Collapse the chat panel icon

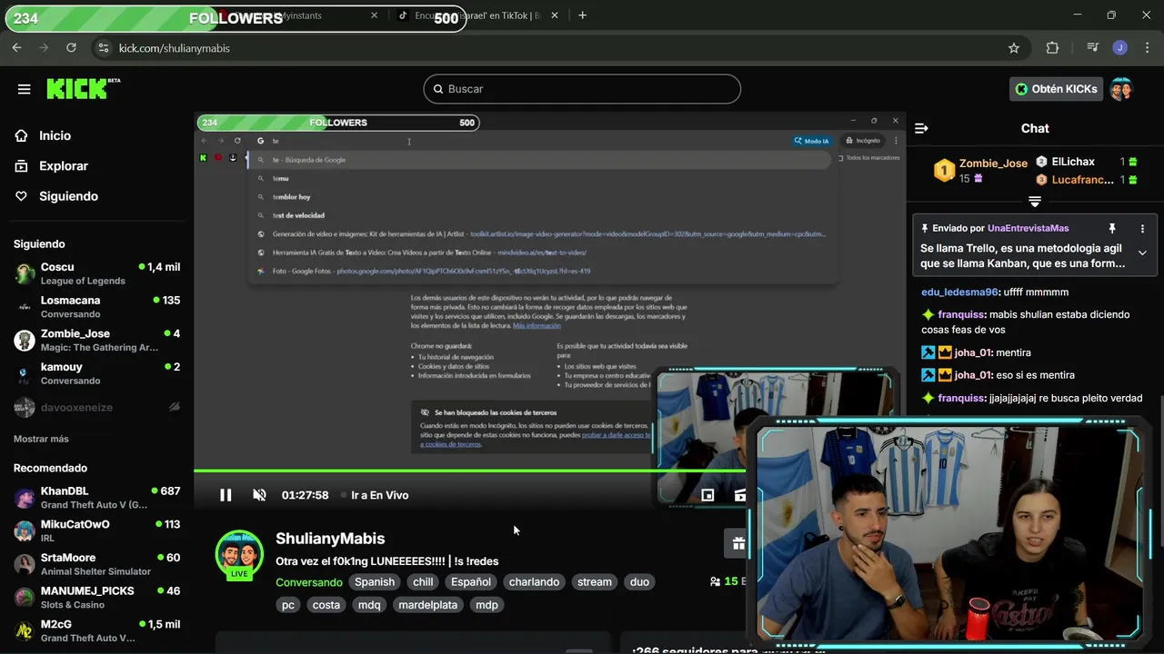tap(921, 129)
